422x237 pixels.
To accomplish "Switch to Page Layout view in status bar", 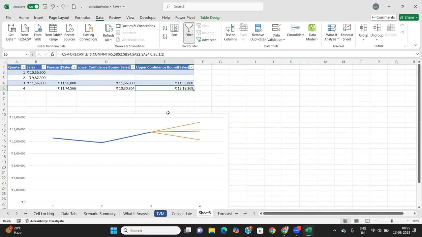I will 356,221.
